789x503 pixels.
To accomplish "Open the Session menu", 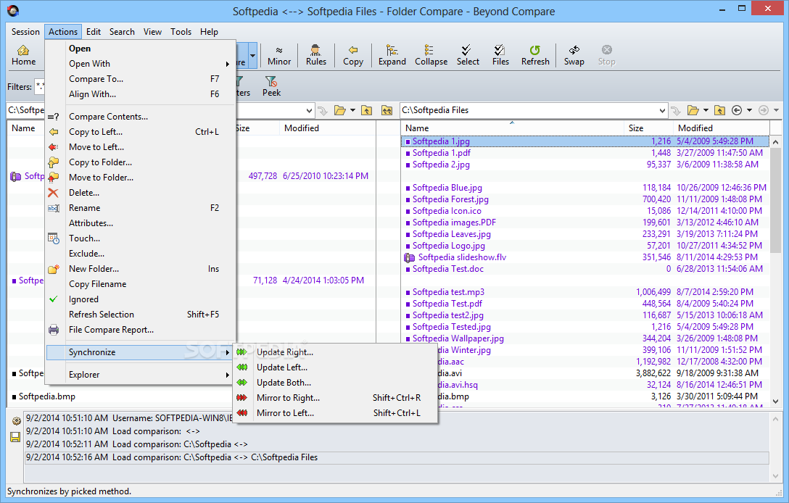I will point(25,32).
